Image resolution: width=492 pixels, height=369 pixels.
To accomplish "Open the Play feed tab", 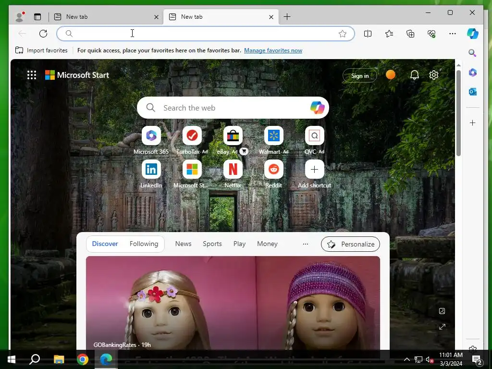I will click(x=239, y=244).
